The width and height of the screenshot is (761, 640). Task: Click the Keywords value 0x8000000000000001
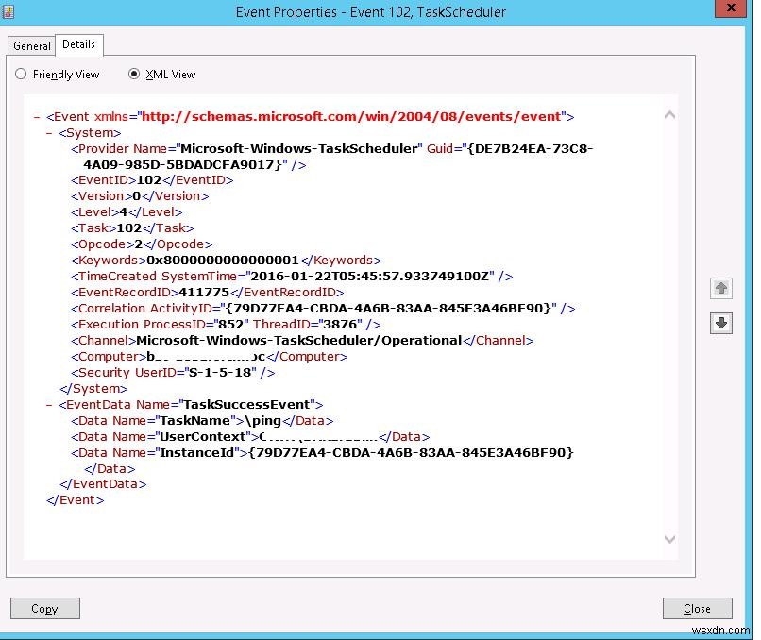[x=223, y=261]
